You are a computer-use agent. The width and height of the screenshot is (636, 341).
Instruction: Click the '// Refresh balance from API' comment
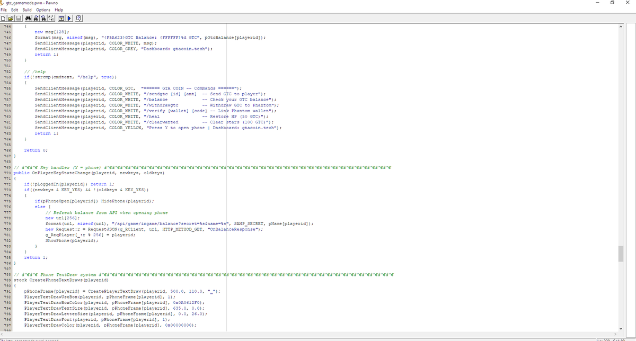pyautogui.click(x=107, y=212)
